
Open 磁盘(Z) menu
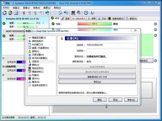pos(16,8)
